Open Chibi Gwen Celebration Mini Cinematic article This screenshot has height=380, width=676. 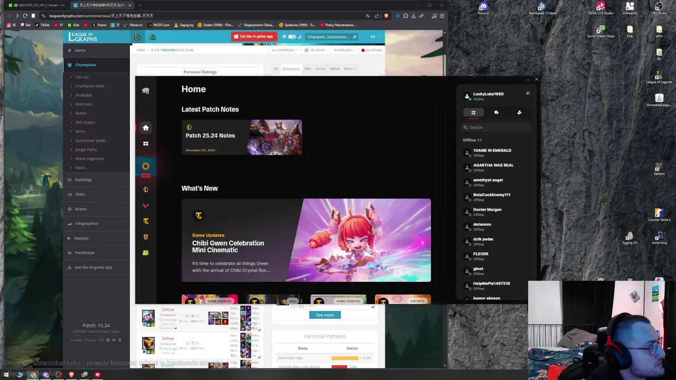(306, 240)
